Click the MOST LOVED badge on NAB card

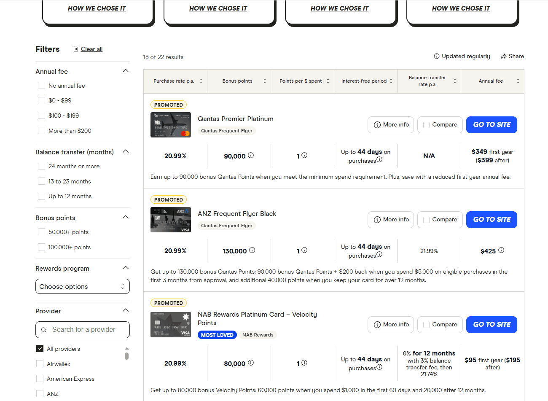tap(217, 335)
